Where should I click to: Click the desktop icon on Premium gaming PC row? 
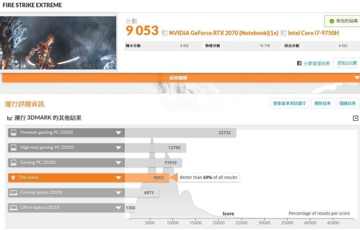click(14, 132)
